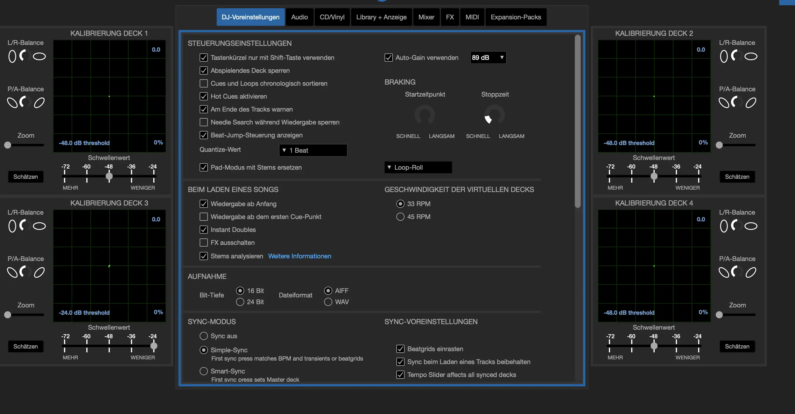Click Deck 1 P/A-Balance knob
Viewport: 795px width, 414px height.
click(26, 102)
